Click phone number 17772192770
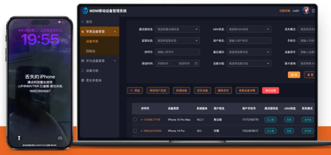Screen dimensions: 331x155 click(250, 120)
